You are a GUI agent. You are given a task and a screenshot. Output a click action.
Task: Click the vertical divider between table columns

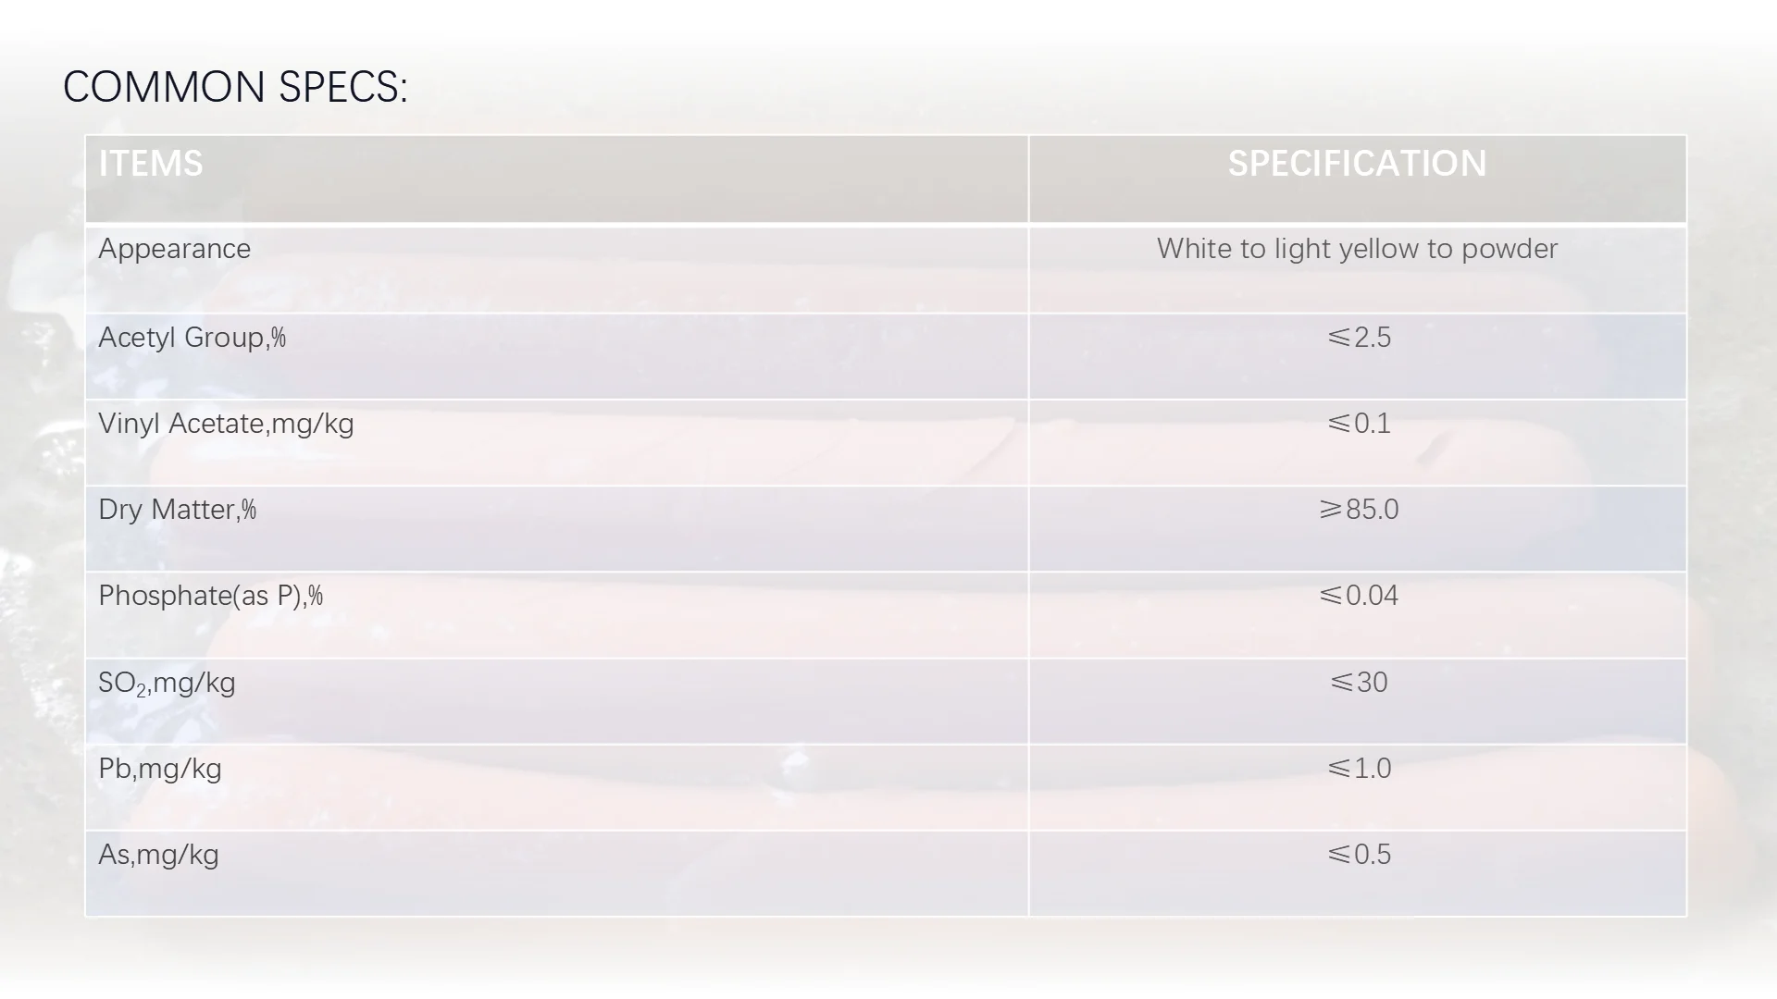(1029, 525)
